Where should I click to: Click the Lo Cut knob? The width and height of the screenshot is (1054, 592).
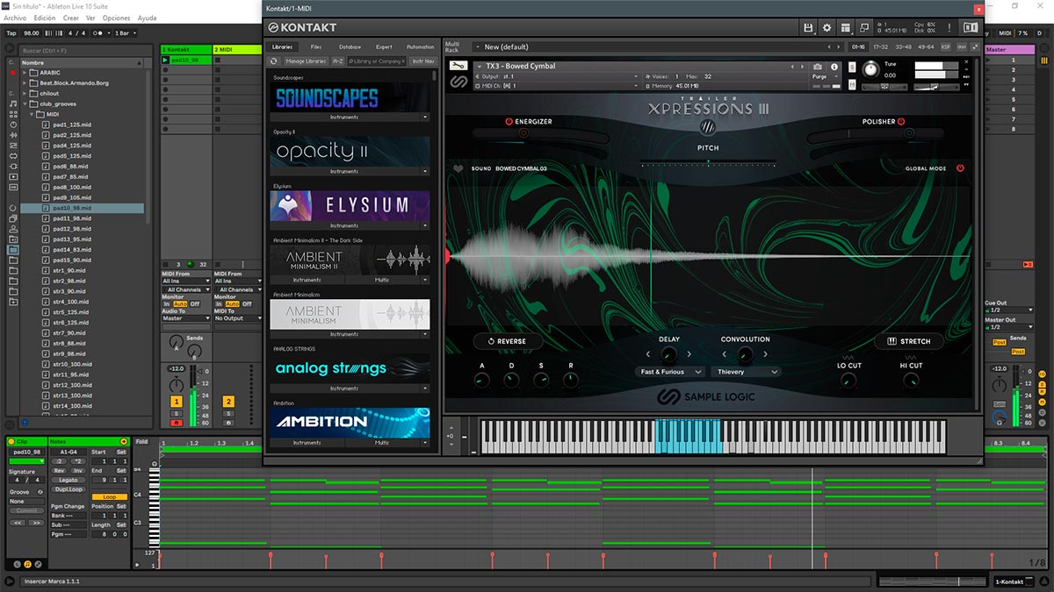point(848,380)
